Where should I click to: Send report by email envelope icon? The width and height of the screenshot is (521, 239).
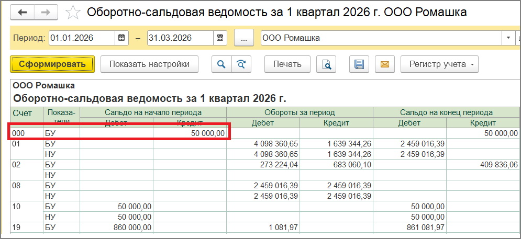coord(384,64)
